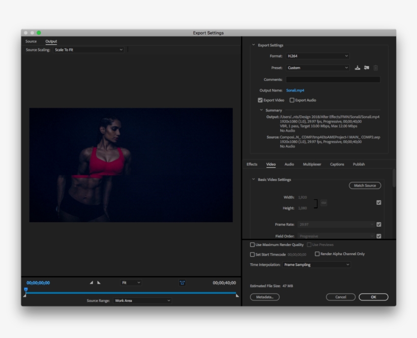
Task: Click the start timecode value field
Action: pos(297,255)
